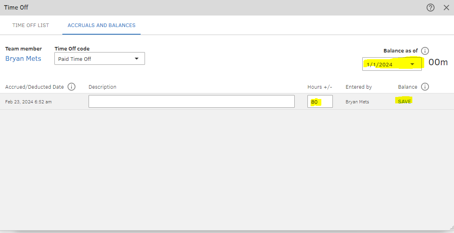This screenshot has width=454, height=233.
Task: Click the 00m balance value
Action: pos(438,62)
